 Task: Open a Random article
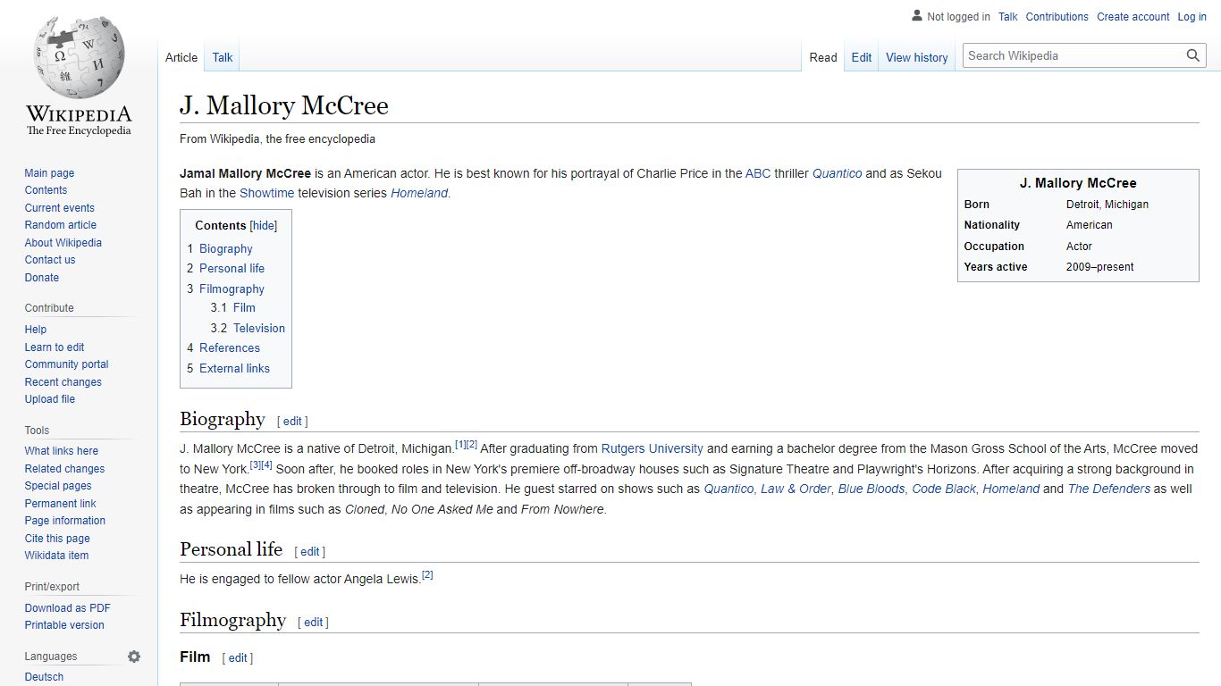click(x=61, y=225)
